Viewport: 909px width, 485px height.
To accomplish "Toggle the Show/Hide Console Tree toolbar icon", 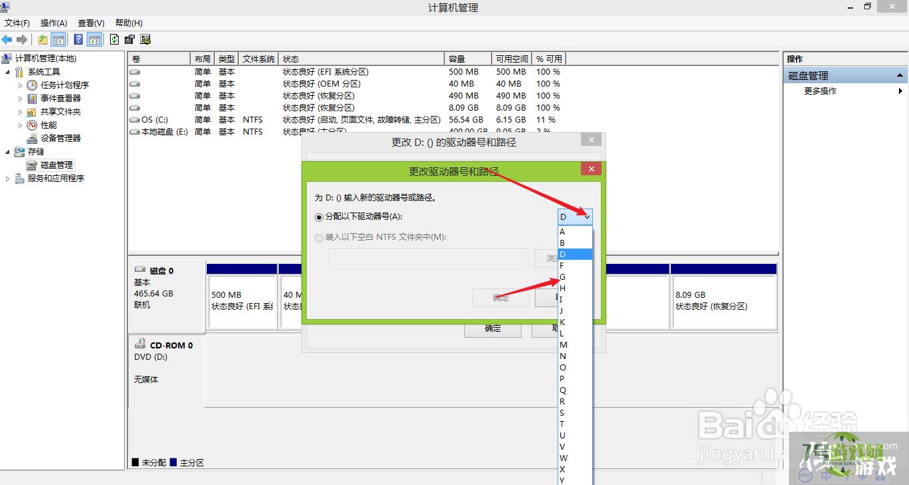I will coord(59,39).
